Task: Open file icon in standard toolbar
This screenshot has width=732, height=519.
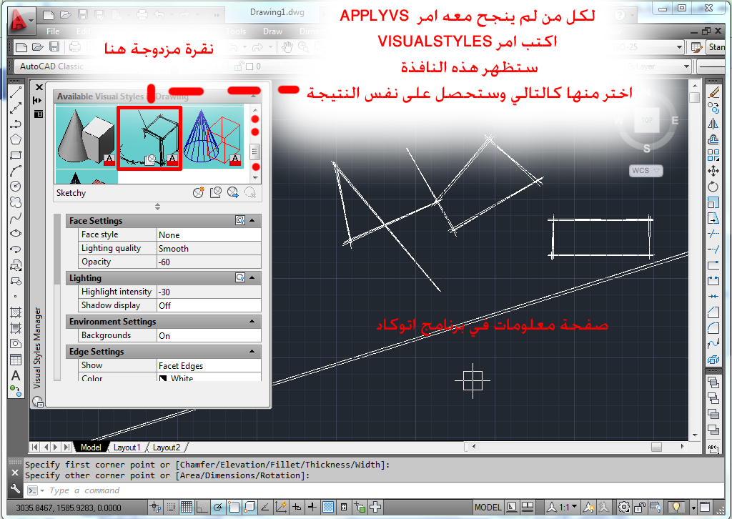Action: tap(38, 47)
